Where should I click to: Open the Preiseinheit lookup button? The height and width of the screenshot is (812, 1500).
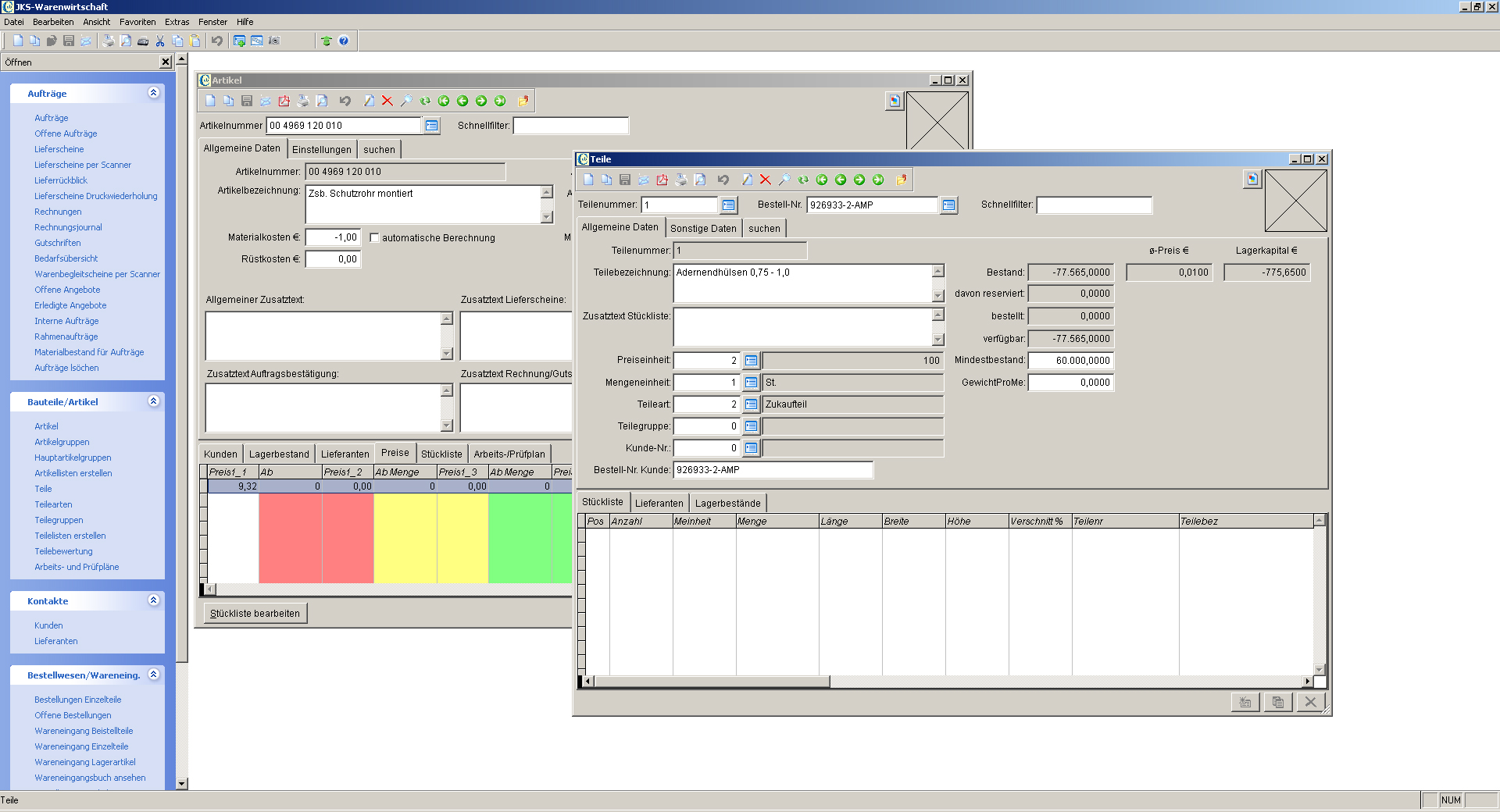coord(751,361)
